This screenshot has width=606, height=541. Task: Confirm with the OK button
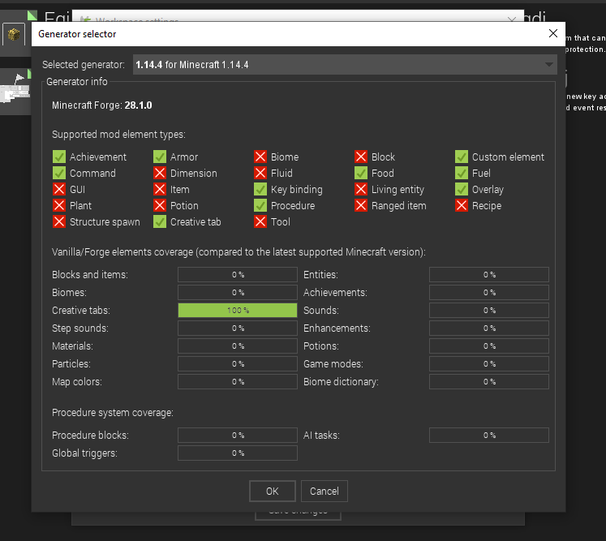273,492
